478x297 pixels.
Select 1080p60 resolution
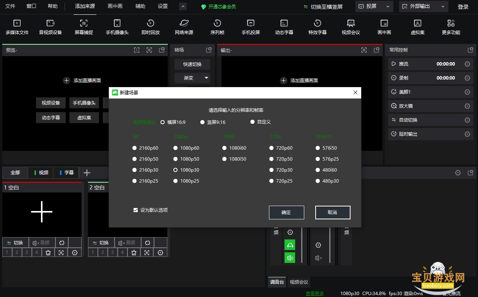click(x=186, y=148)
